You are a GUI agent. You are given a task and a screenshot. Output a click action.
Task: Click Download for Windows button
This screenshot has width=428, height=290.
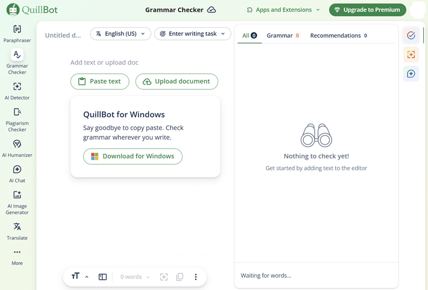point(133,156)
